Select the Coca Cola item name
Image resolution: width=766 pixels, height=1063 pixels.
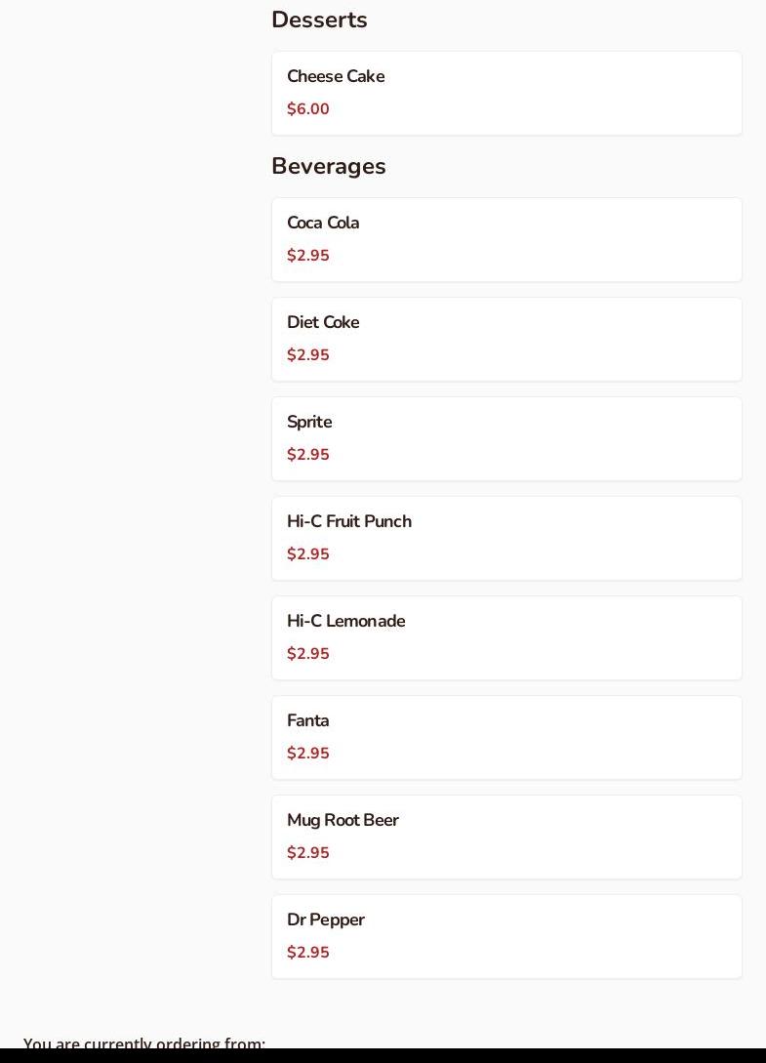(323, 223)
